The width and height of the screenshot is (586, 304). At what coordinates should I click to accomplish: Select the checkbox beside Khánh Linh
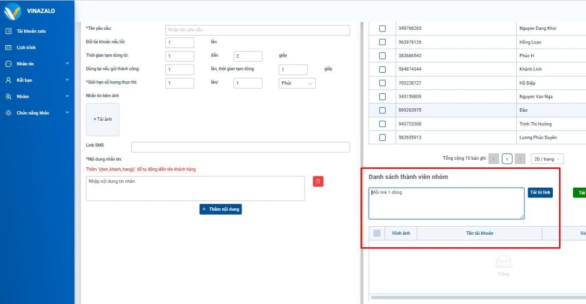tap(382, 69)
